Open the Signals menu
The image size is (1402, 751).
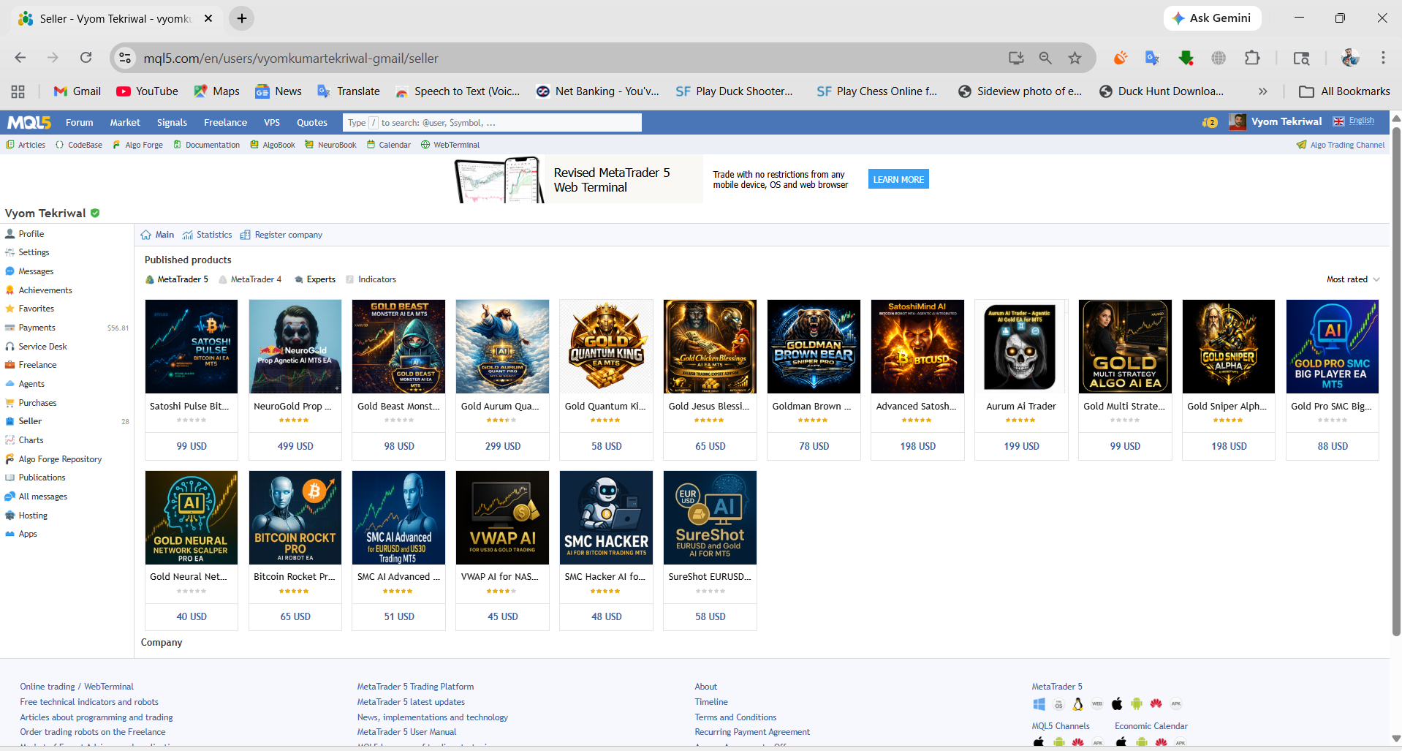(x=172, y=122)
